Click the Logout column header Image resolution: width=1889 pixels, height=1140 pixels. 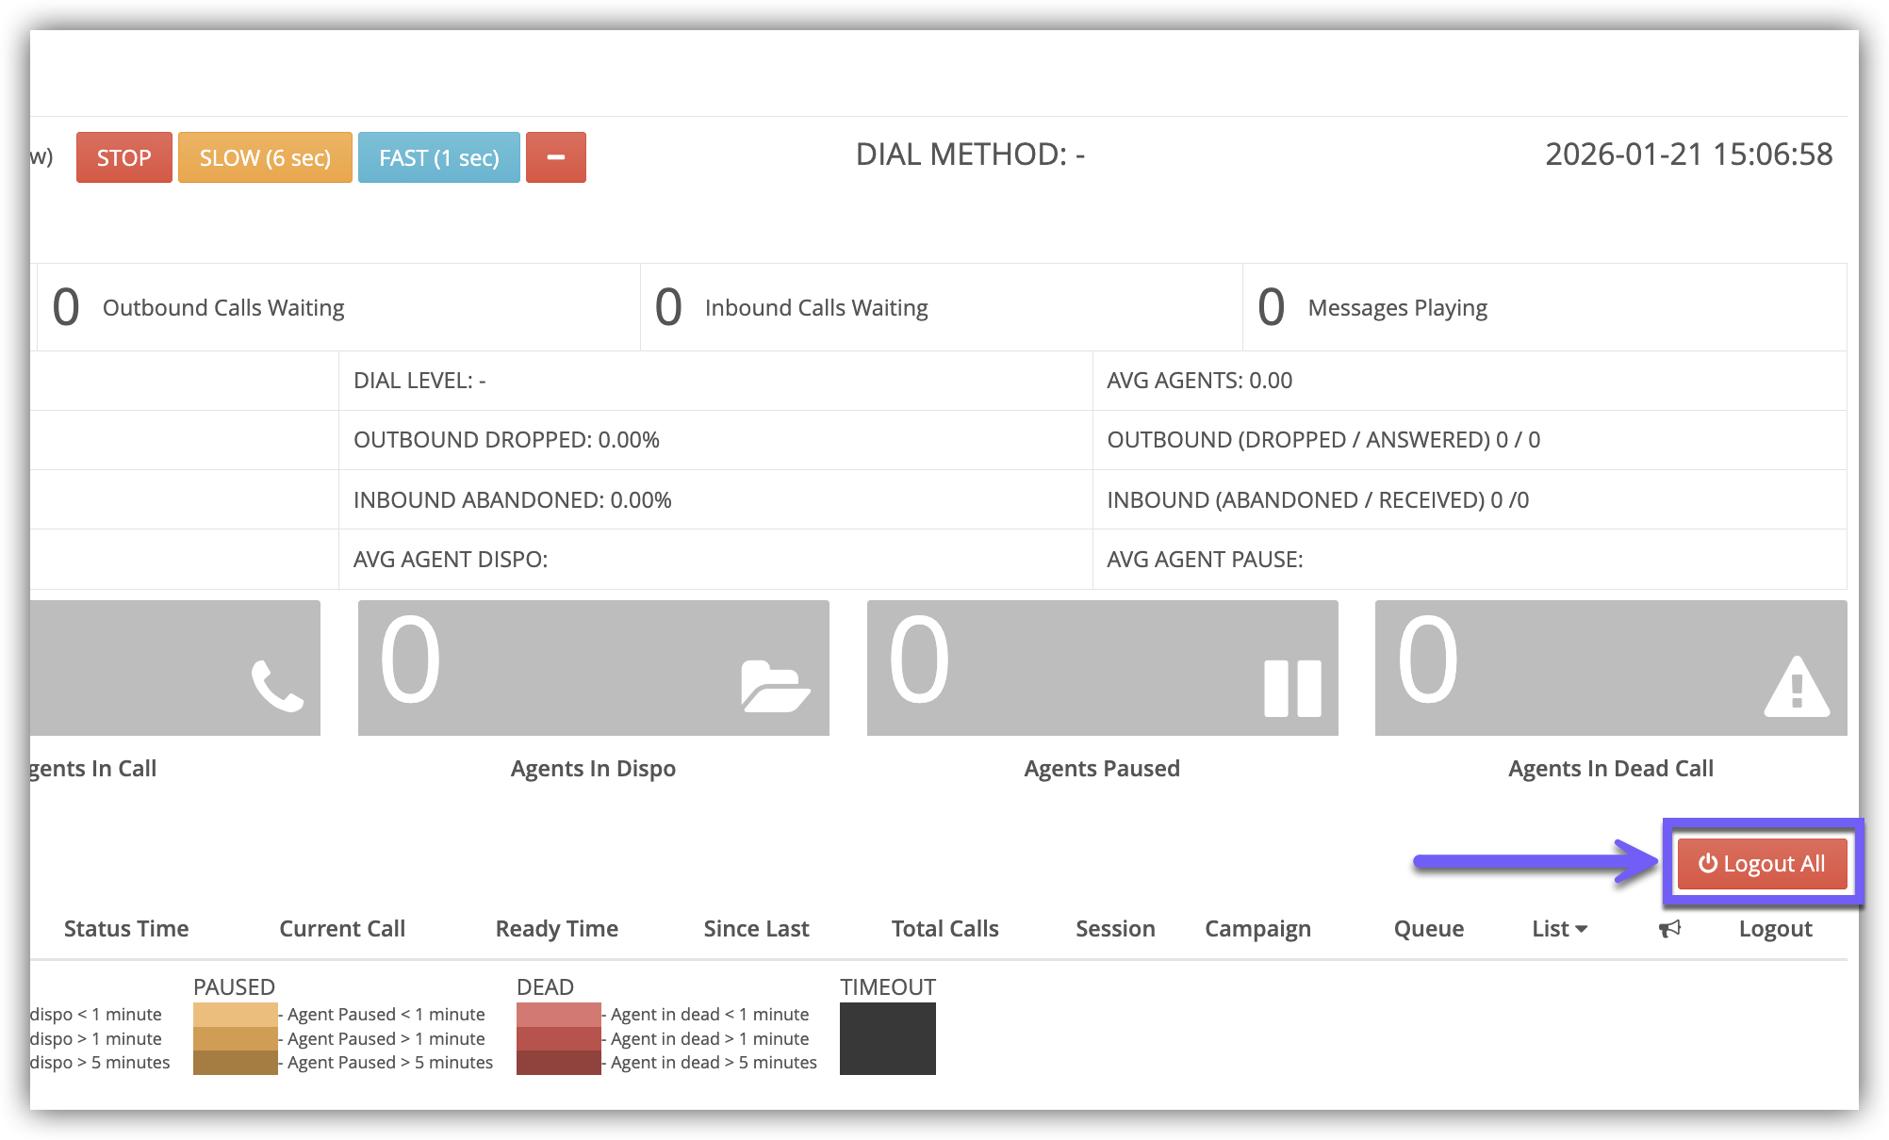[x=1775, y=929]
